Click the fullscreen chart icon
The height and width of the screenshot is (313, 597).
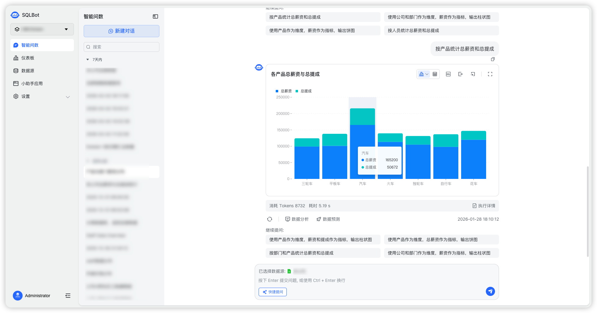click(x=490, y=74)
